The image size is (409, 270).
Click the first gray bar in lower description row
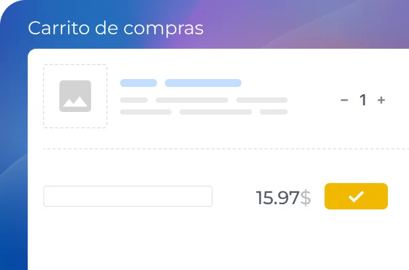pos(146,112)
